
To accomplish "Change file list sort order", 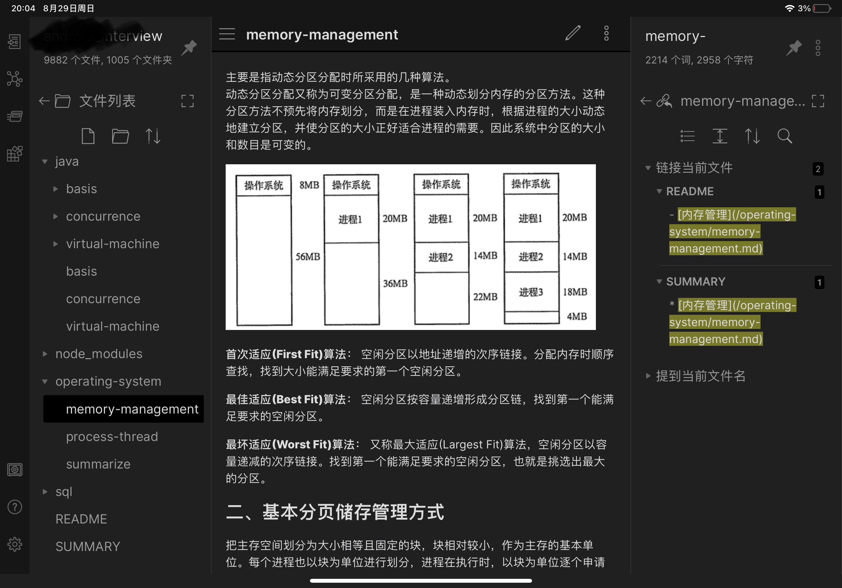I will (153, 136).
